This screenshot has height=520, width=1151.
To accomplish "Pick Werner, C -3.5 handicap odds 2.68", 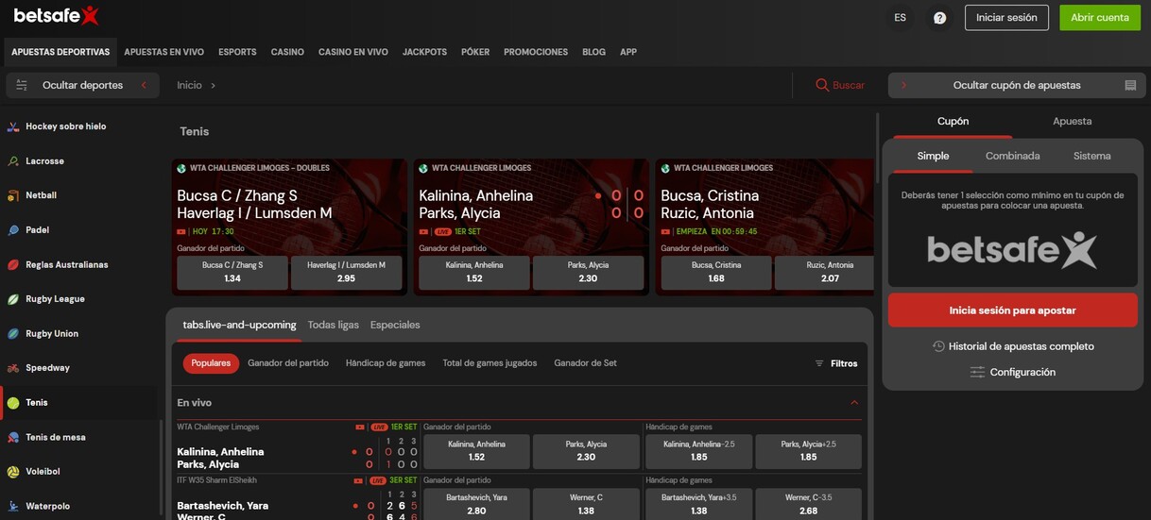I will (808, 504).
